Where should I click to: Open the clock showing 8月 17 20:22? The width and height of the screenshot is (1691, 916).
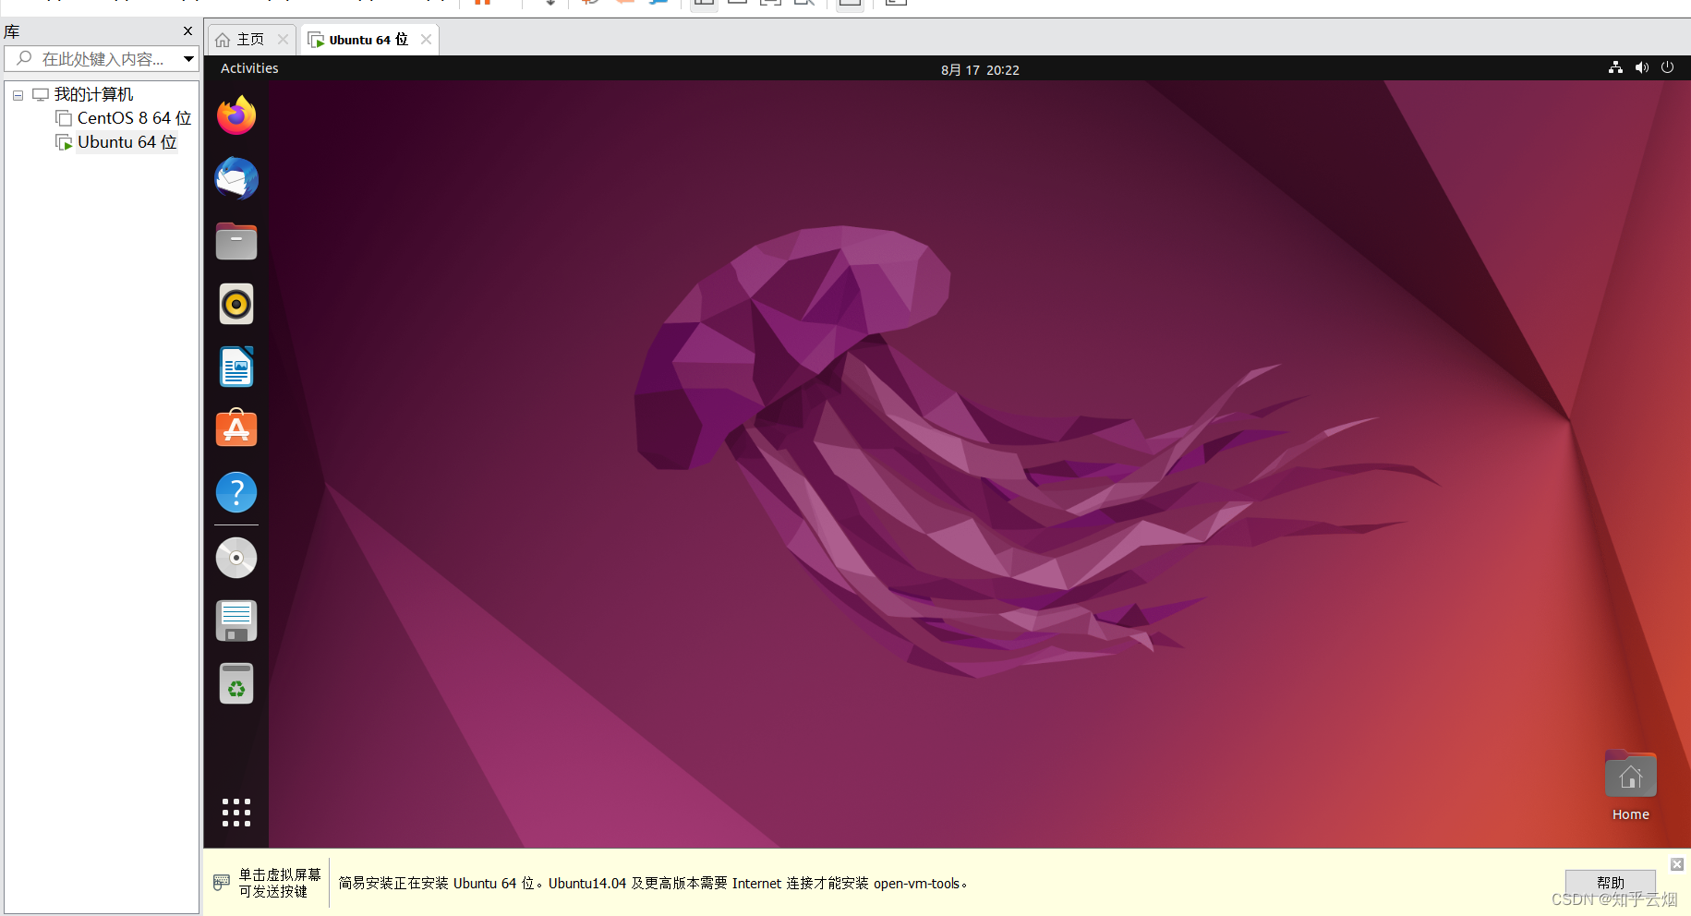pyautogui.click(x=980, y=69)
